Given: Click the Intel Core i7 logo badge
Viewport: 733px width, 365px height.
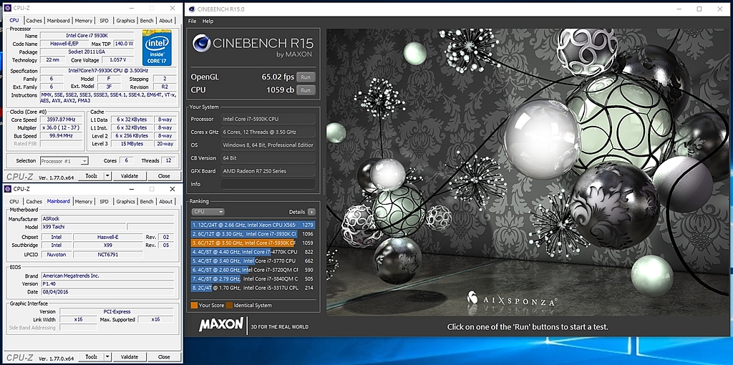Looking at the screenshot, I should click(157, 48).
